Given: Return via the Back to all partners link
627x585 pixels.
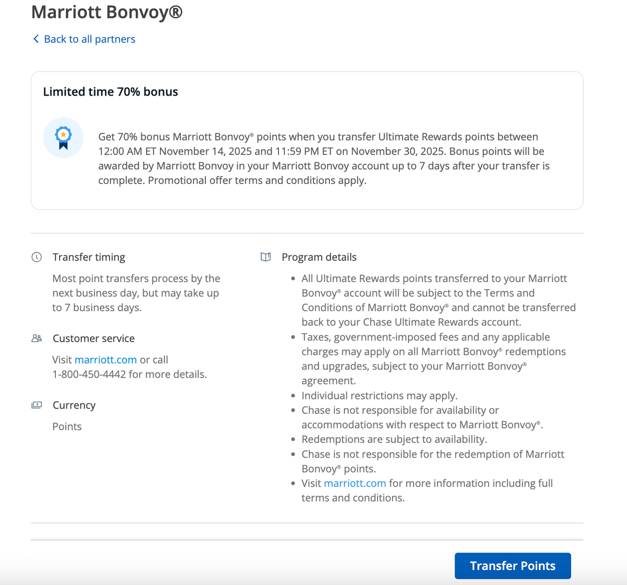Looking at the screenshot, I should tap(89, 39).
